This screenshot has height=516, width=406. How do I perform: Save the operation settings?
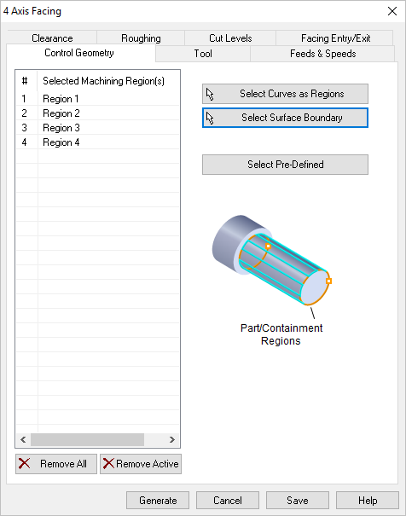tap(298, 501)
